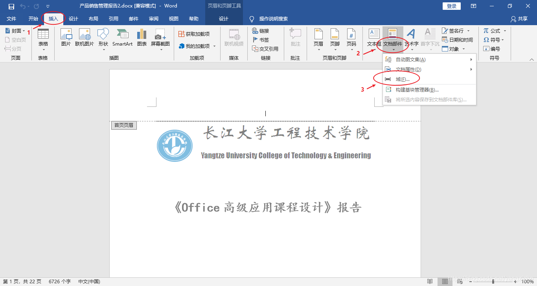
Task: Switch to the Design (设计) tab
Action: pos(74,19)
